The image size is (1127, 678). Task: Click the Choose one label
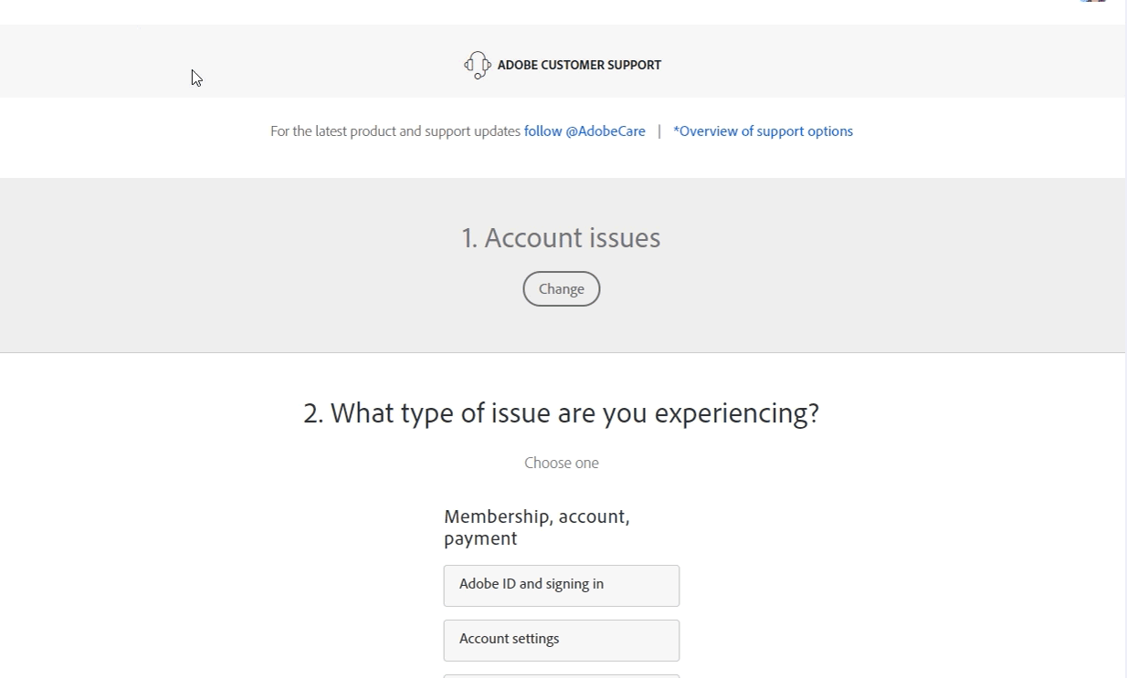[x=561, y=463]
